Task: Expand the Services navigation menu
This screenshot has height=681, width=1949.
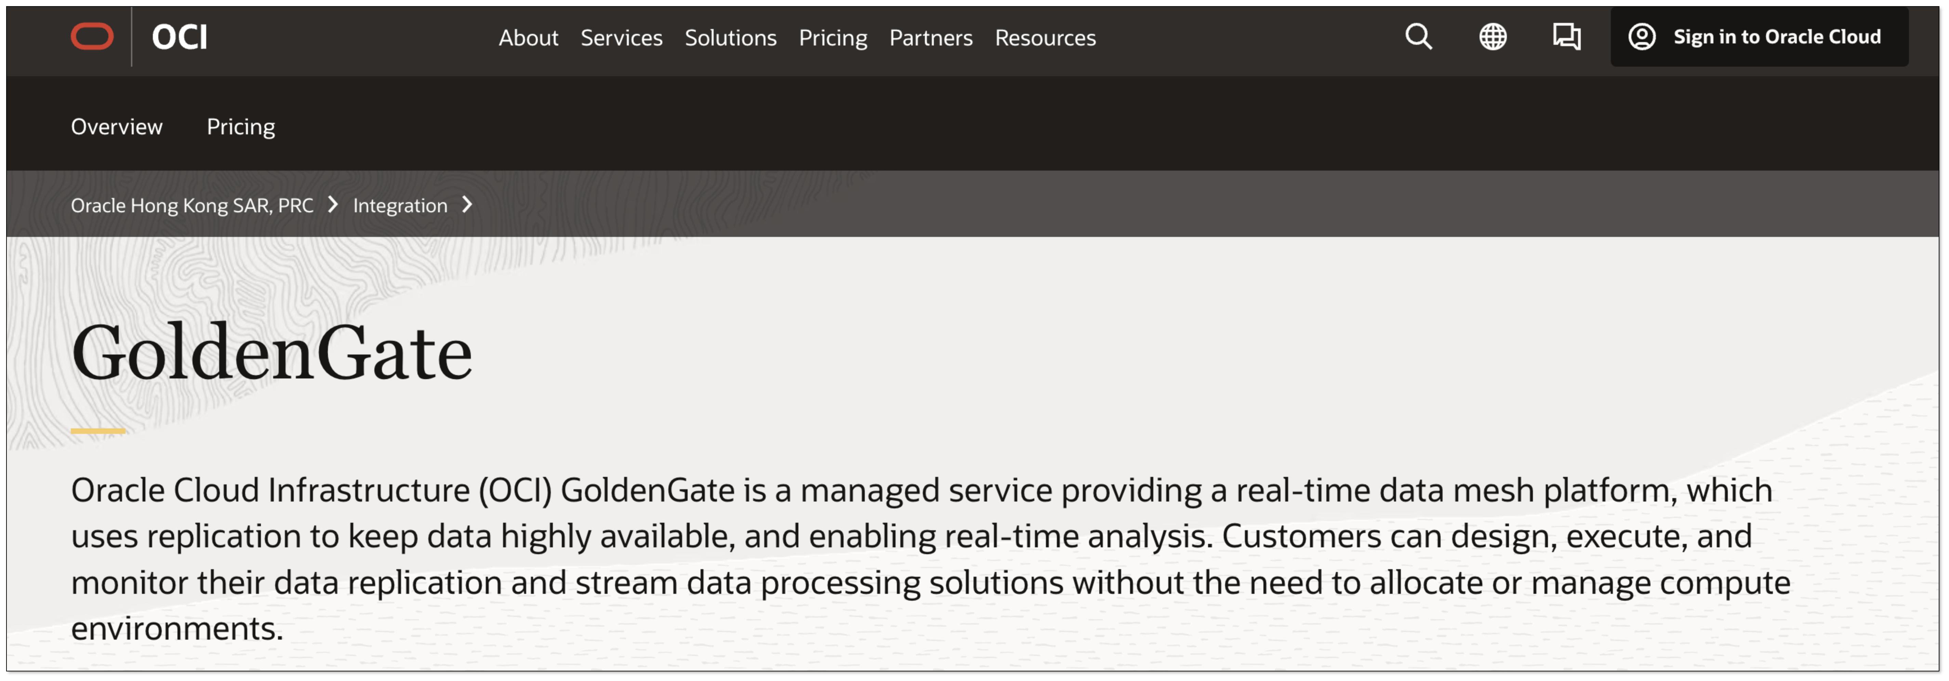Action: (621, 38)
